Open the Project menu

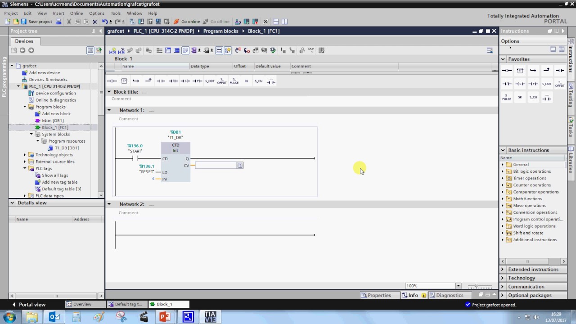[x=11, y=13]
